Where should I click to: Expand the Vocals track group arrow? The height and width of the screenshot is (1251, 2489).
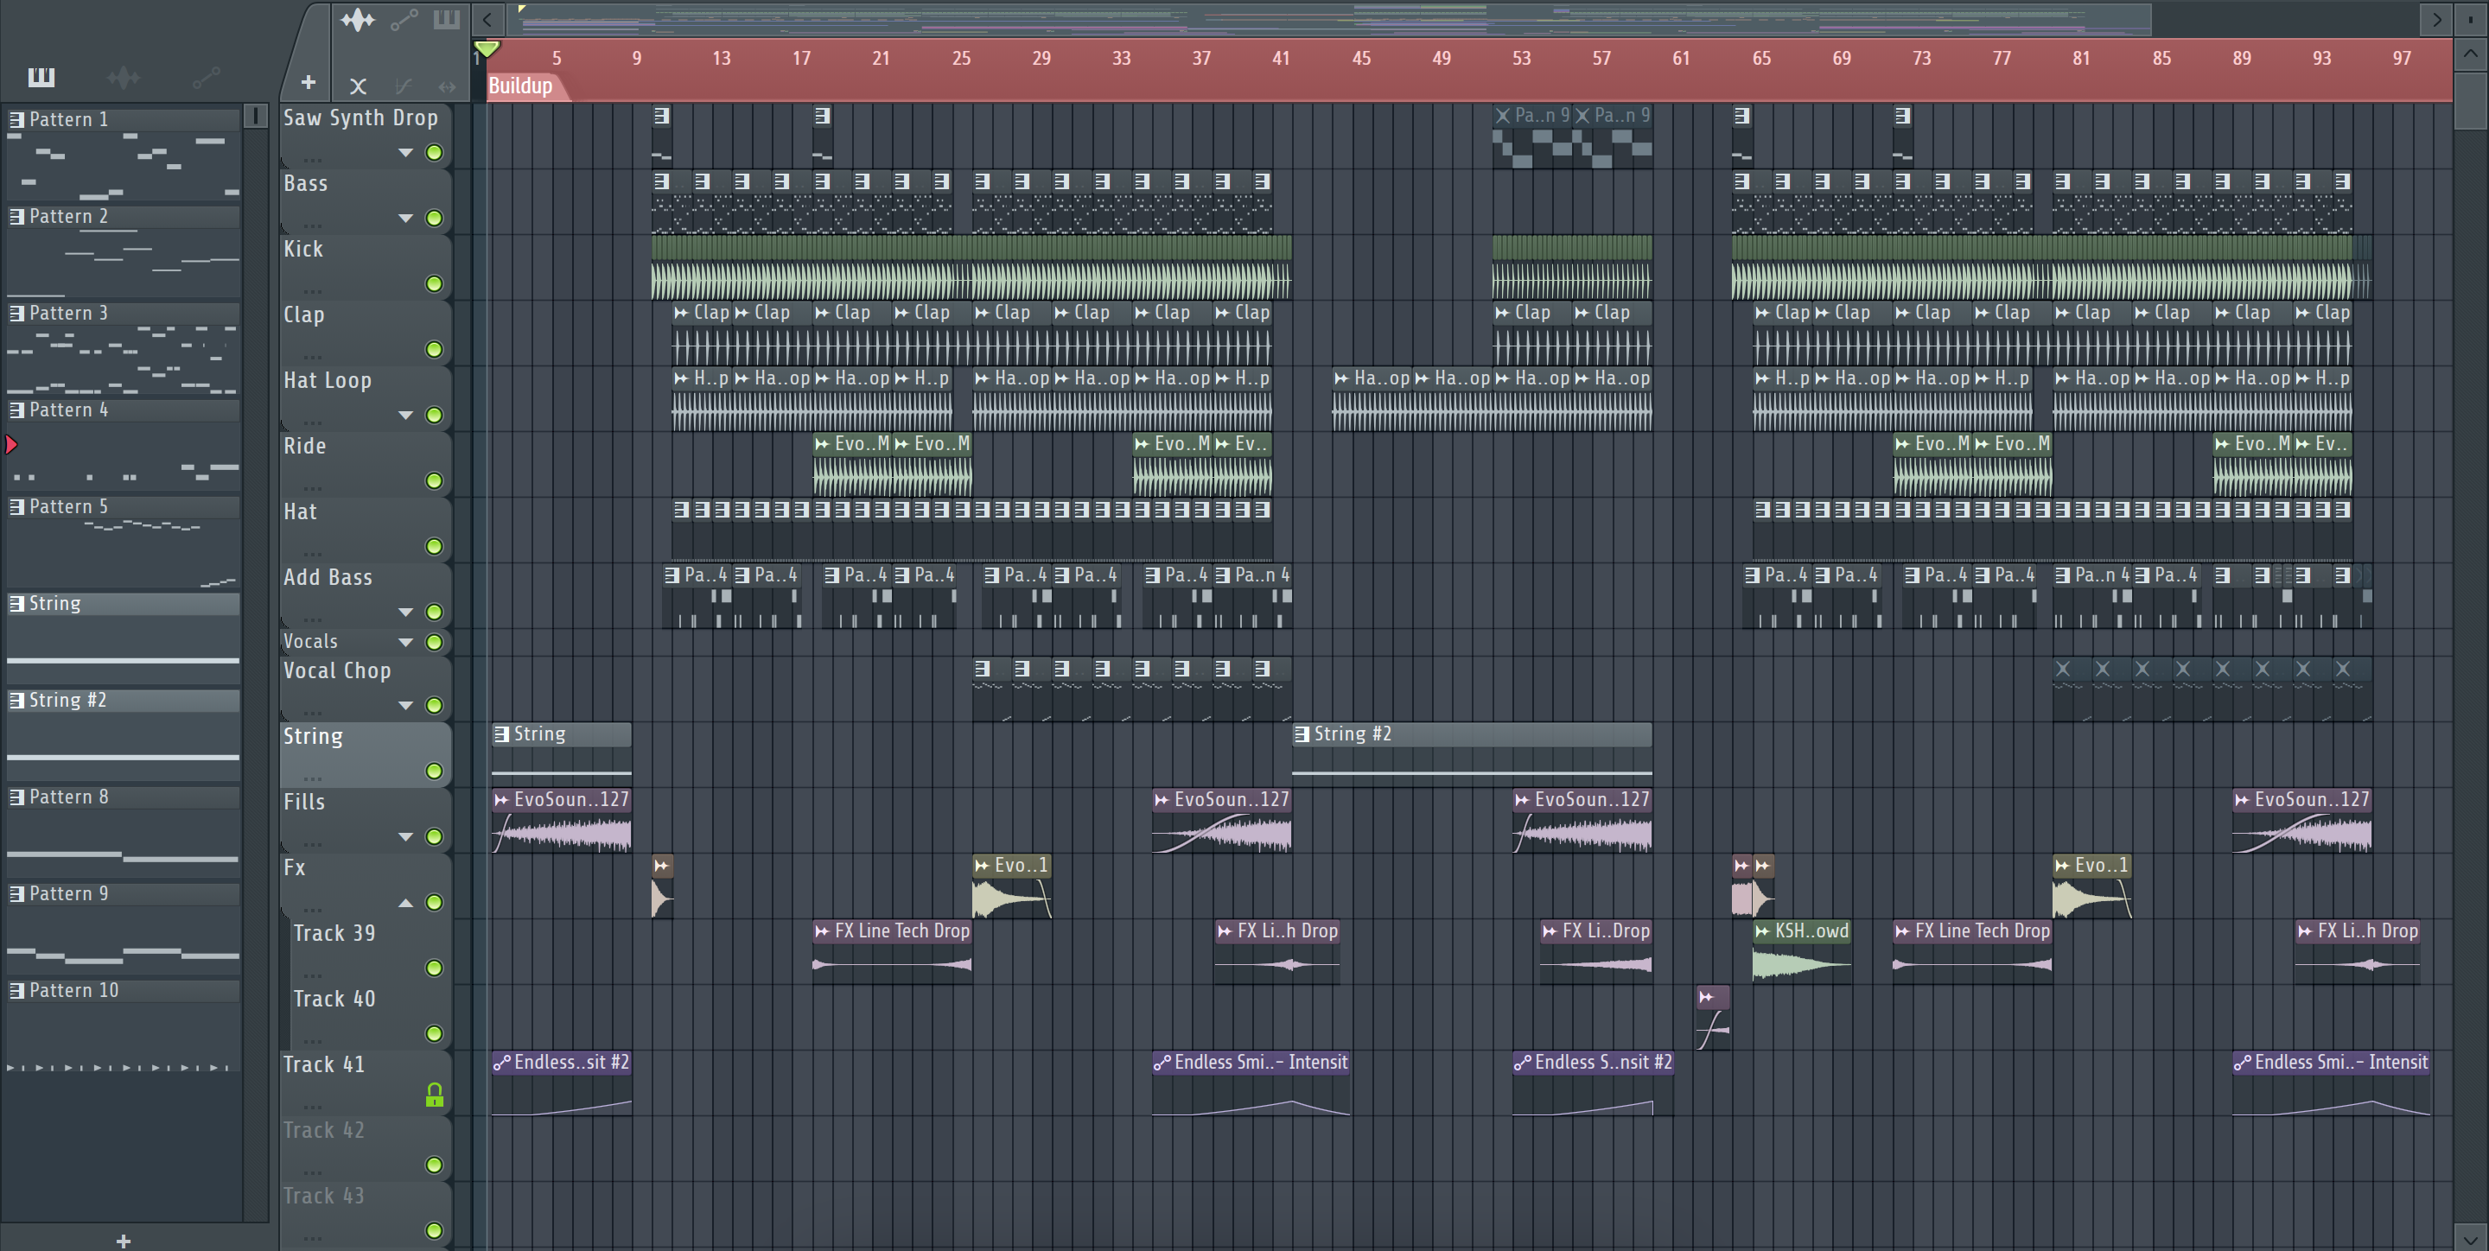point(406,643)
